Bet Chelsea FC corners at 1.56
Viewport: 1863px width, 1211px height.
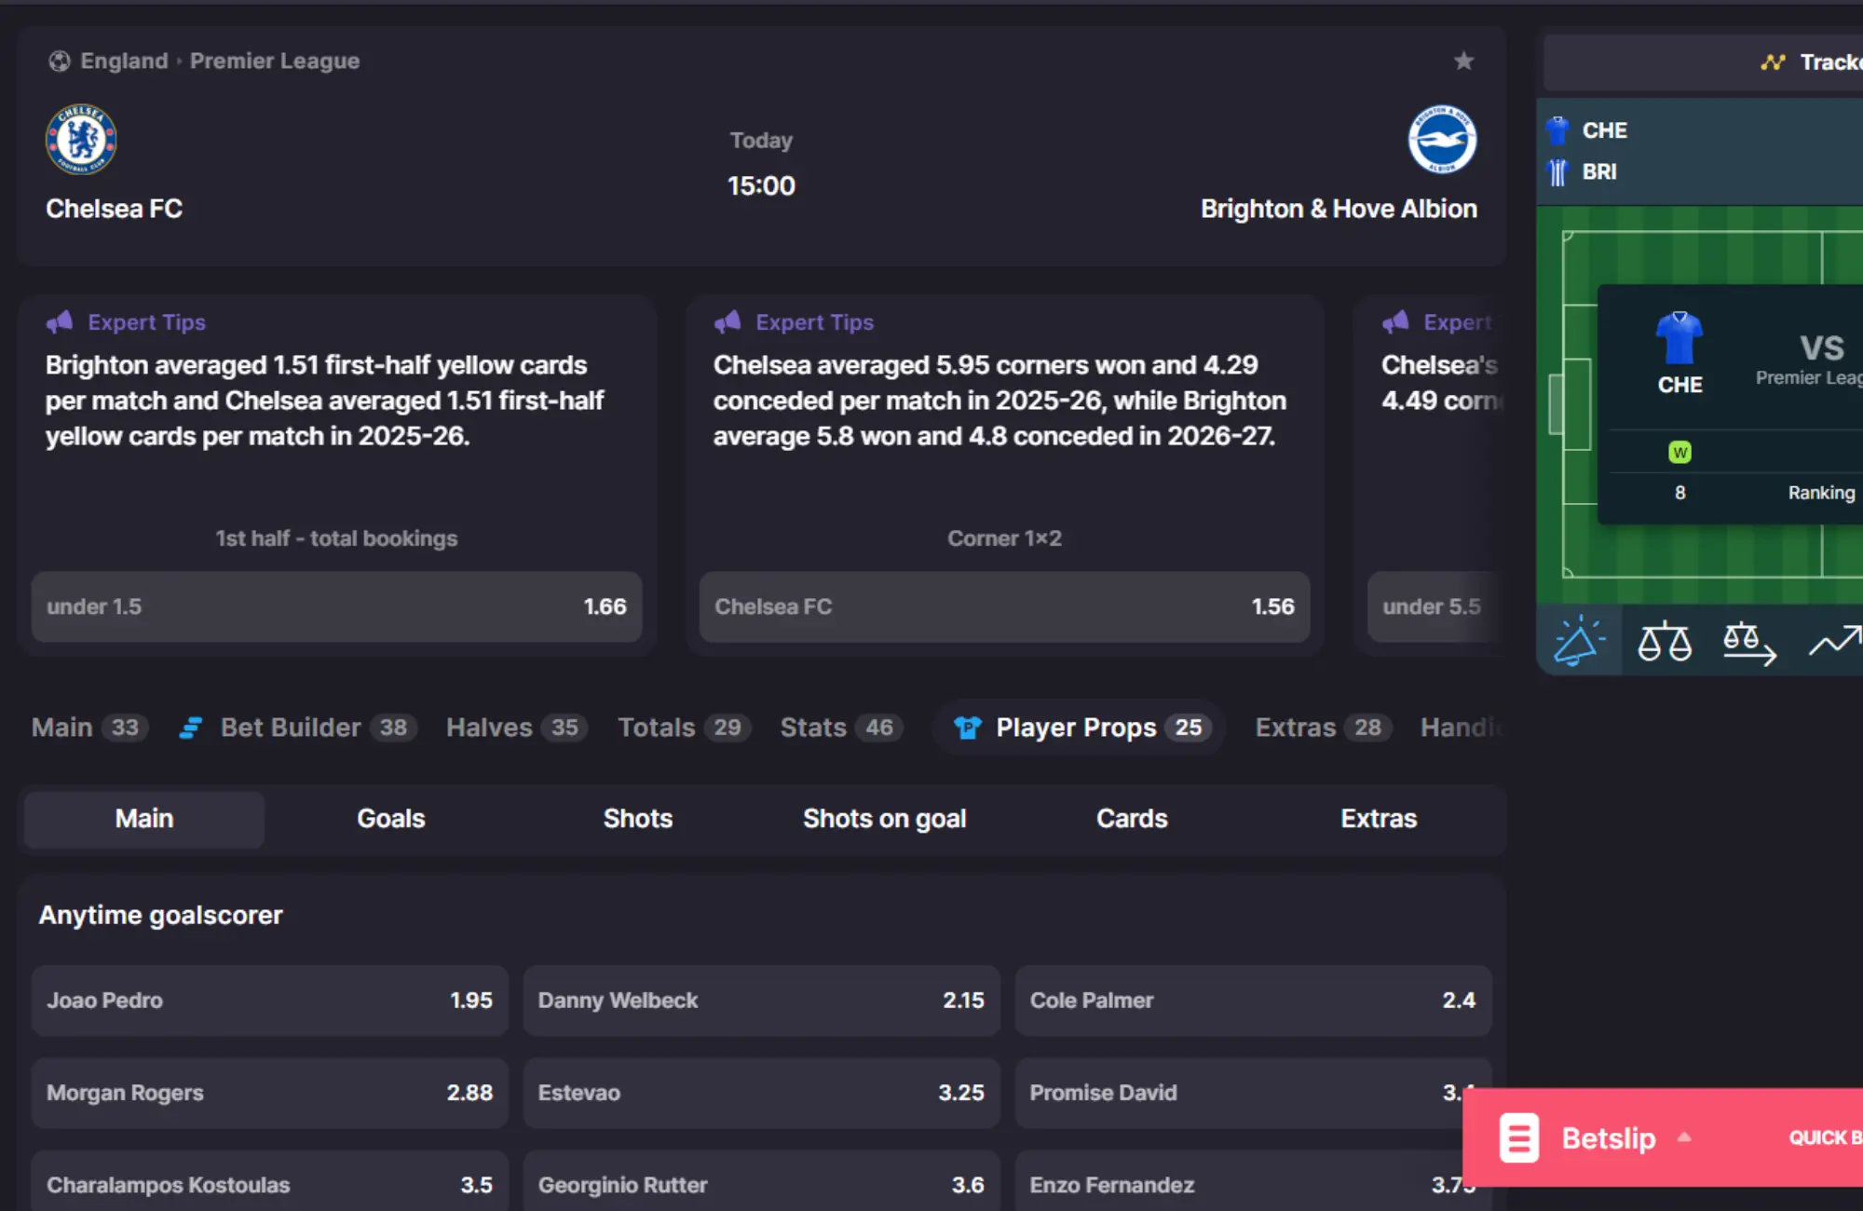click(1004, 606)
